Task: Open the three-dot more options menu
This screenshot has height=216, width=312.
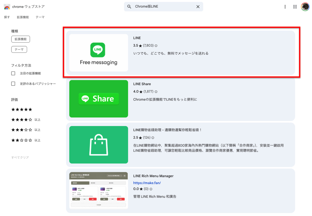Action: (285, 7)
